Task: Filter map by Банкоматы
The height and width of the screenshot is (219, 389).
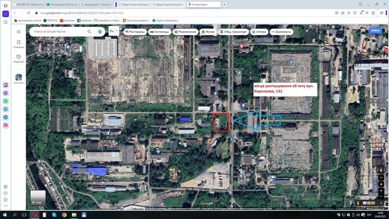Action: [281, 32]
